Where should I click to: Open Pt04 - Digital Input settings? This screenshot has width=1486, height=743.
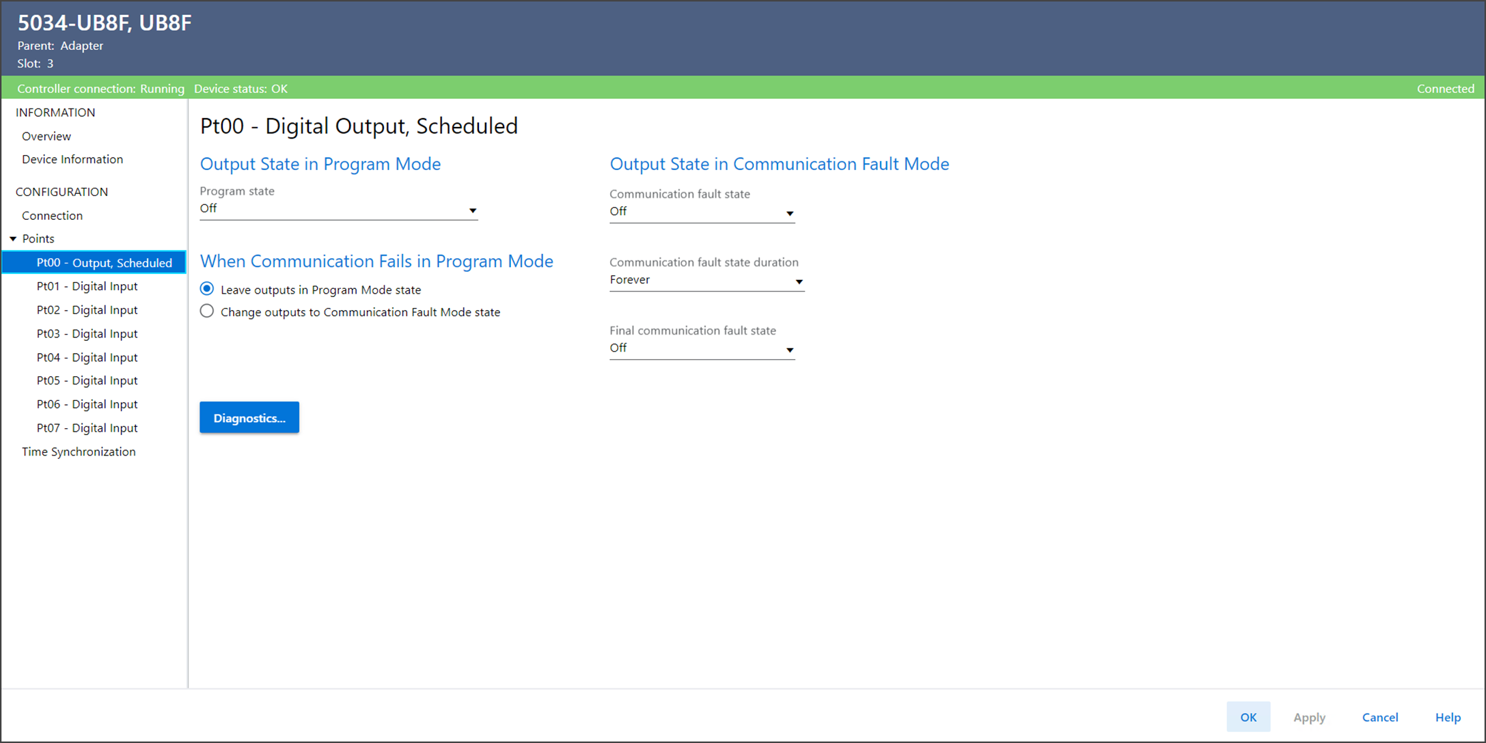(87, 357)
